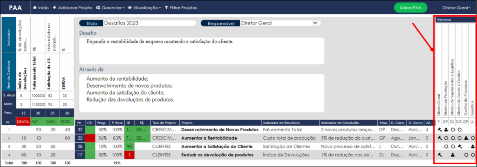Open the Diretor Geral user menu
477x167 pixels.
click(x=456, y=7)
